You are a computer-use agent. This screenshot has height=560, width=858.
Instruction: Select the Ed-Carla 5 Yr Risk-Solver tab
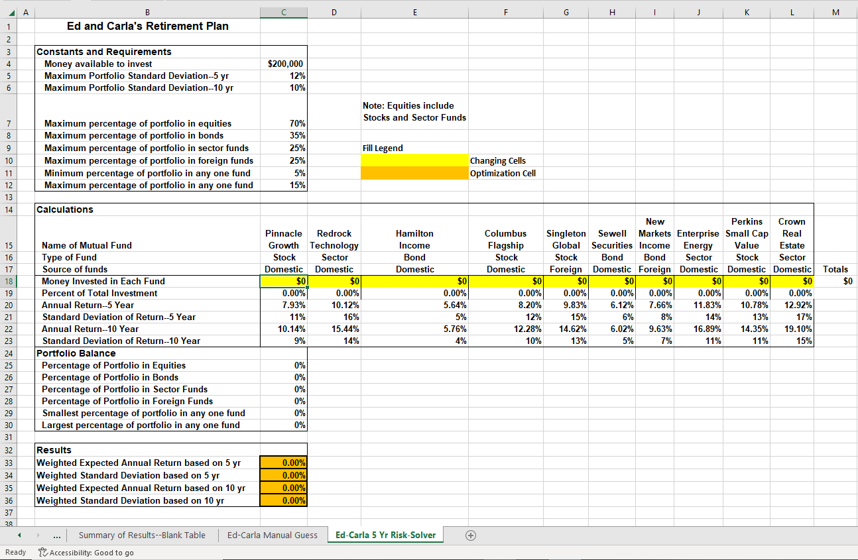point(385,535)
